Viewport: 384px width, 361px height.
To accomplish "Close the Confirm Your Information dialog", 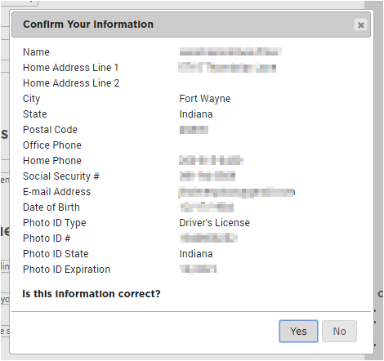I will (360, 25).
